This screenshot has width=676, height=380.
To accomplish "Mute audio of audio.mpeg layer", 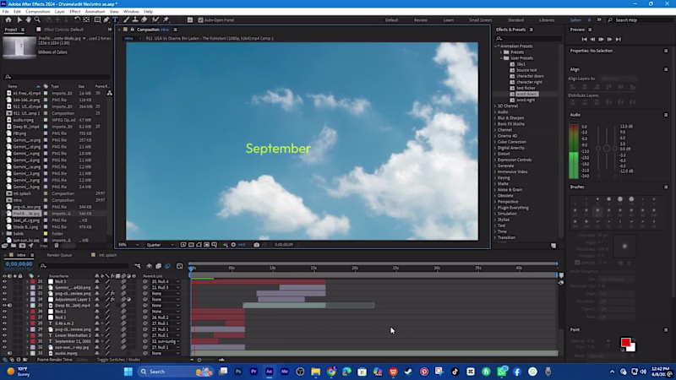I will 10,353.
